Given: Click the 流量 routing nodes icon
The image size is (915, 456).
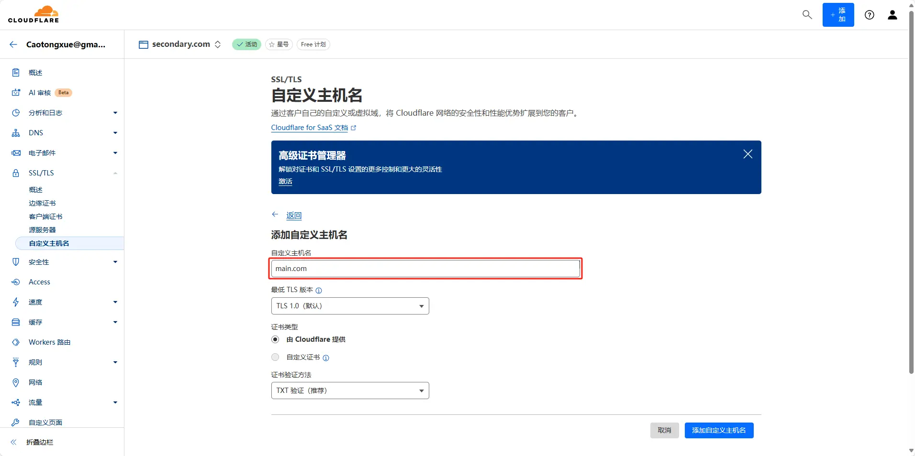Looking at the screenshot, I should tap(16, 402).
